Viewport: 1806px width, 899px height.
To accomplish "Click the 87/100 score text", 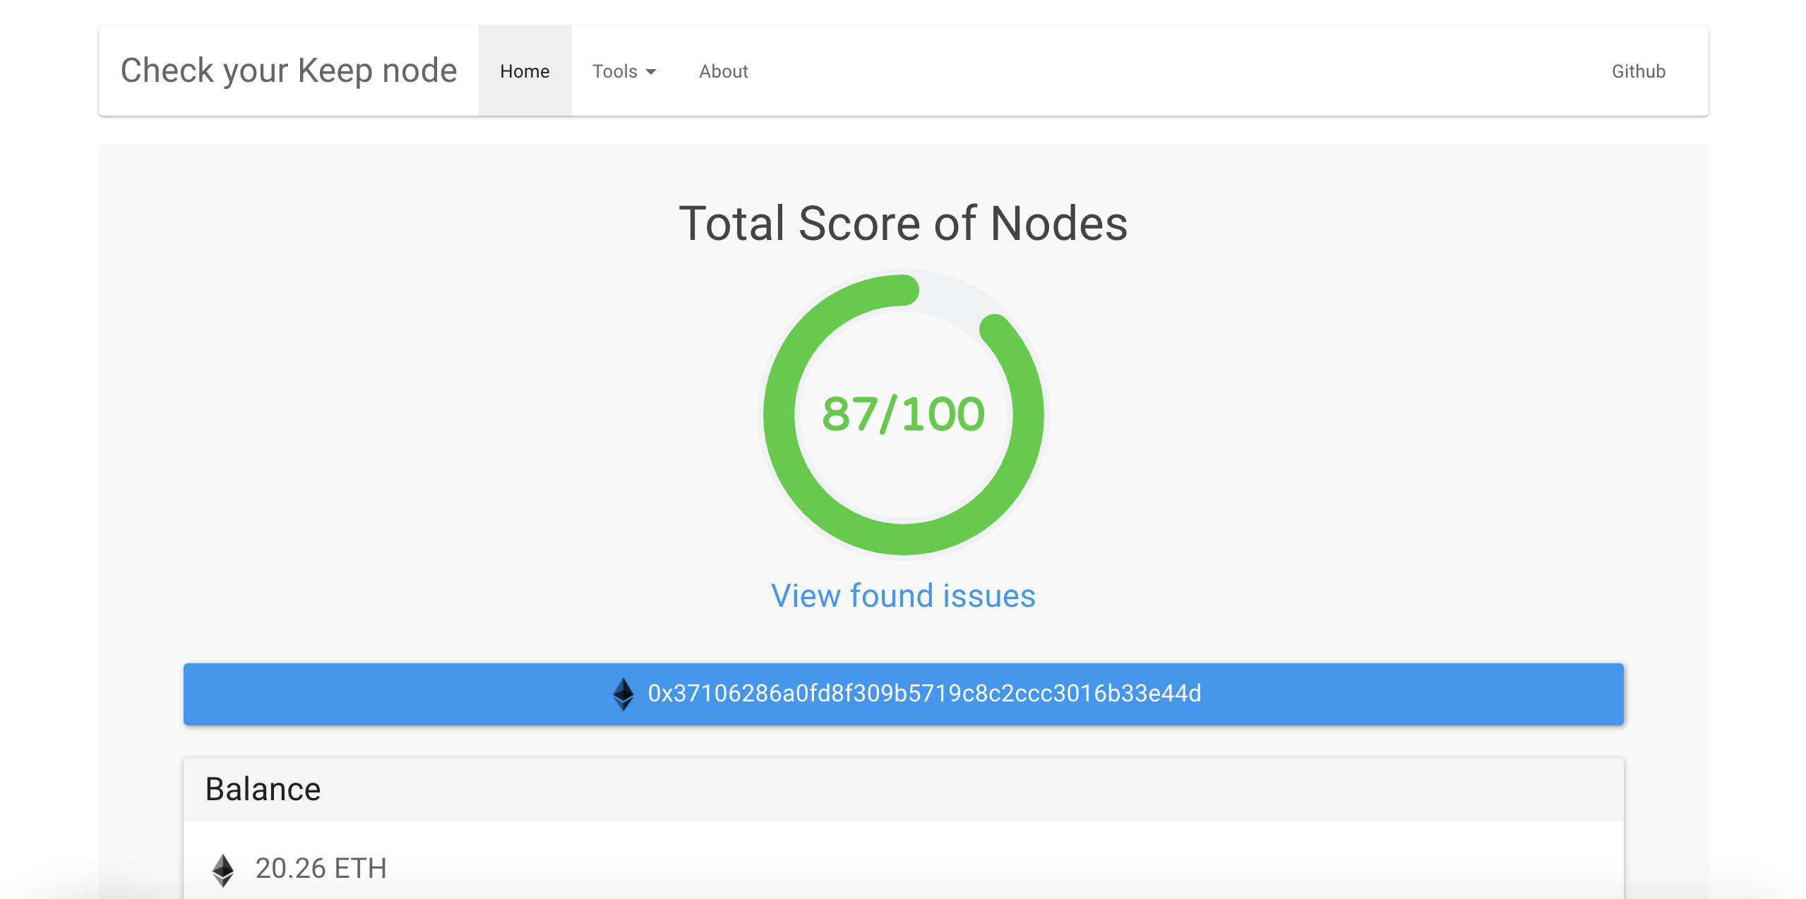I will tap(903, 414).
